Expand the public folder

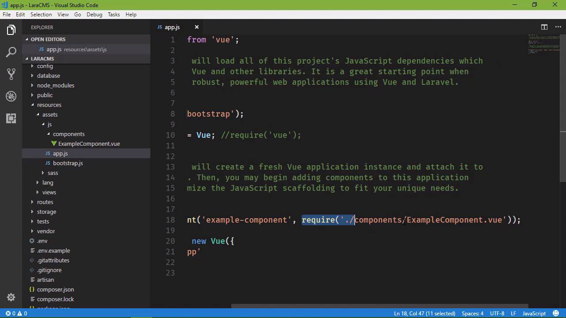pyautogui.click(x=86, y=95)
